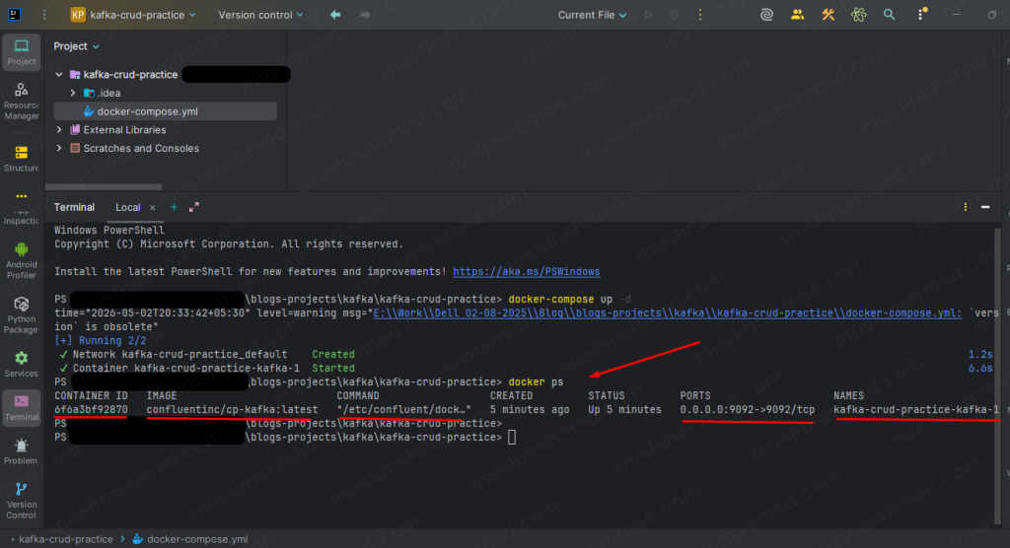Open main menu vertical dots
The width and height of the screenshot is (1010, 548).
[43, 14]
